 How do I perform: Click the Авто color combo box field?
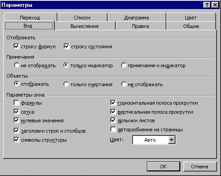(x=154, y=140)
